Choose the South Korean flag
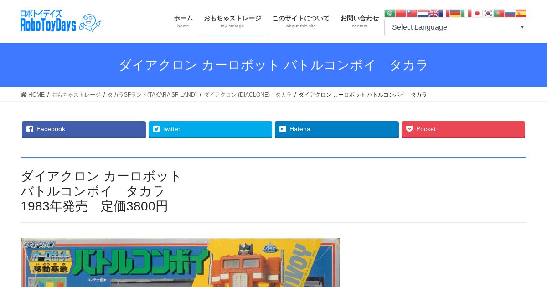This screenshot has width=547, height=287. click(488, 13)
